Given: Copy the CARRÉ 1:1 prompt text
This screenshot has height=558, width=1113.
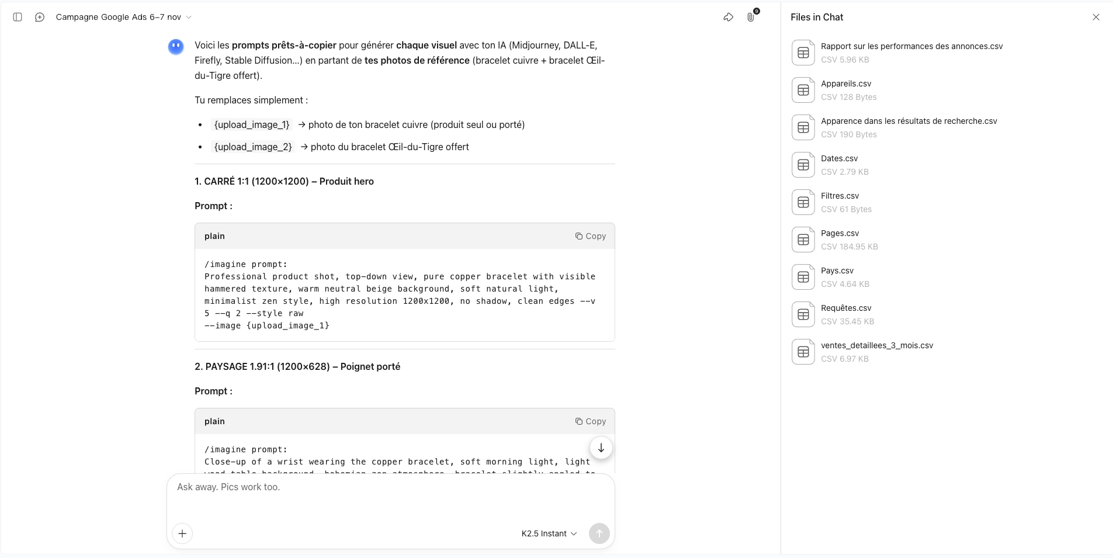Looking at the screenshot, I should [591, 236].
